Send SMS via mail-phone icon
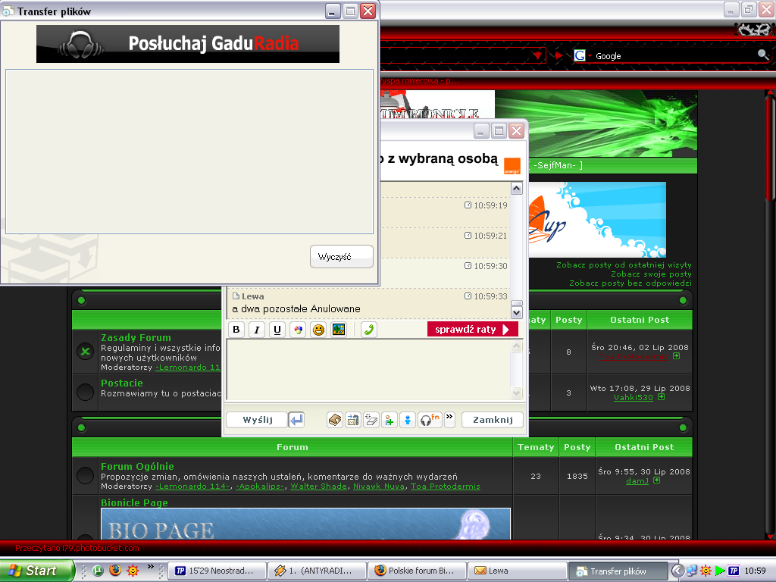The image size is (776, 582). pyautogui.click(x=353, y=420)
